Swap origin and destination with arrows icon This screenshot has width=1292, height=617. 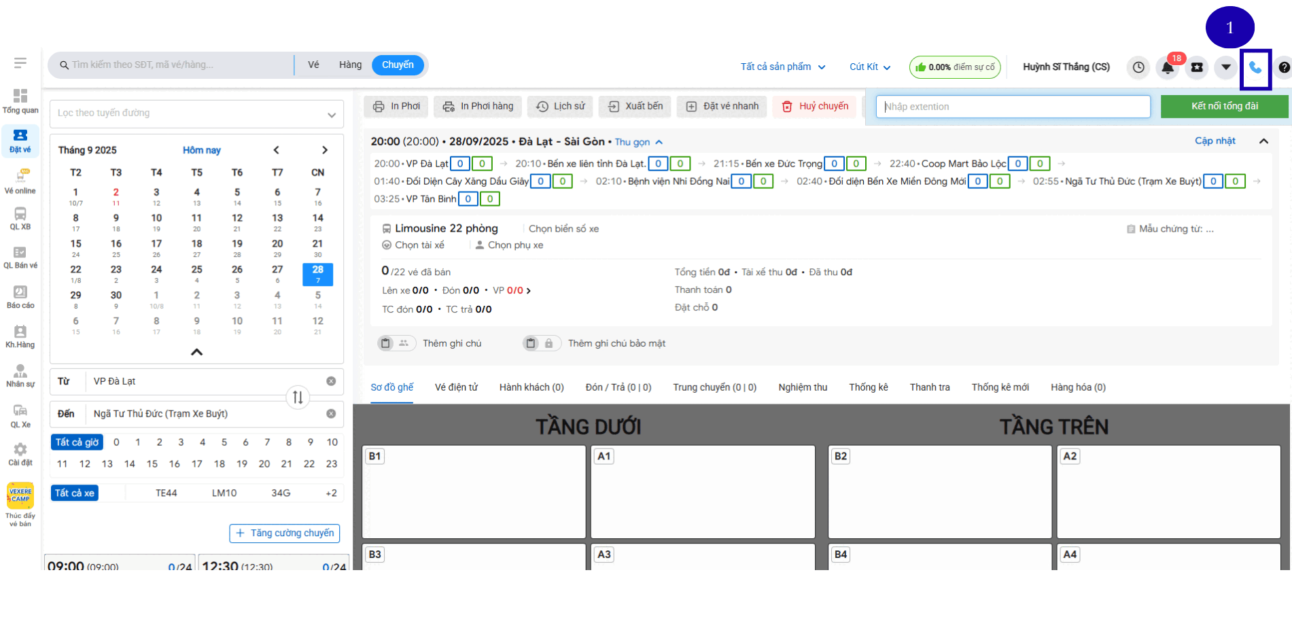tap(298, 398)
